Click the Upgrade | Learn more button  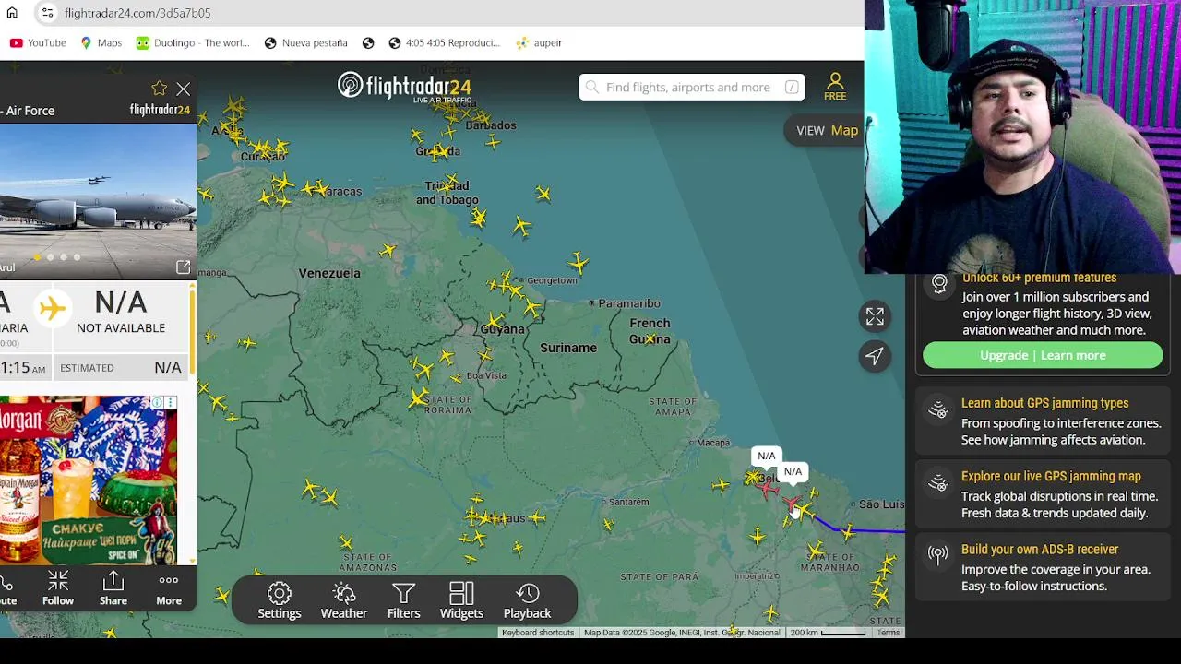pyautogui.click(x=1043, y=355)
